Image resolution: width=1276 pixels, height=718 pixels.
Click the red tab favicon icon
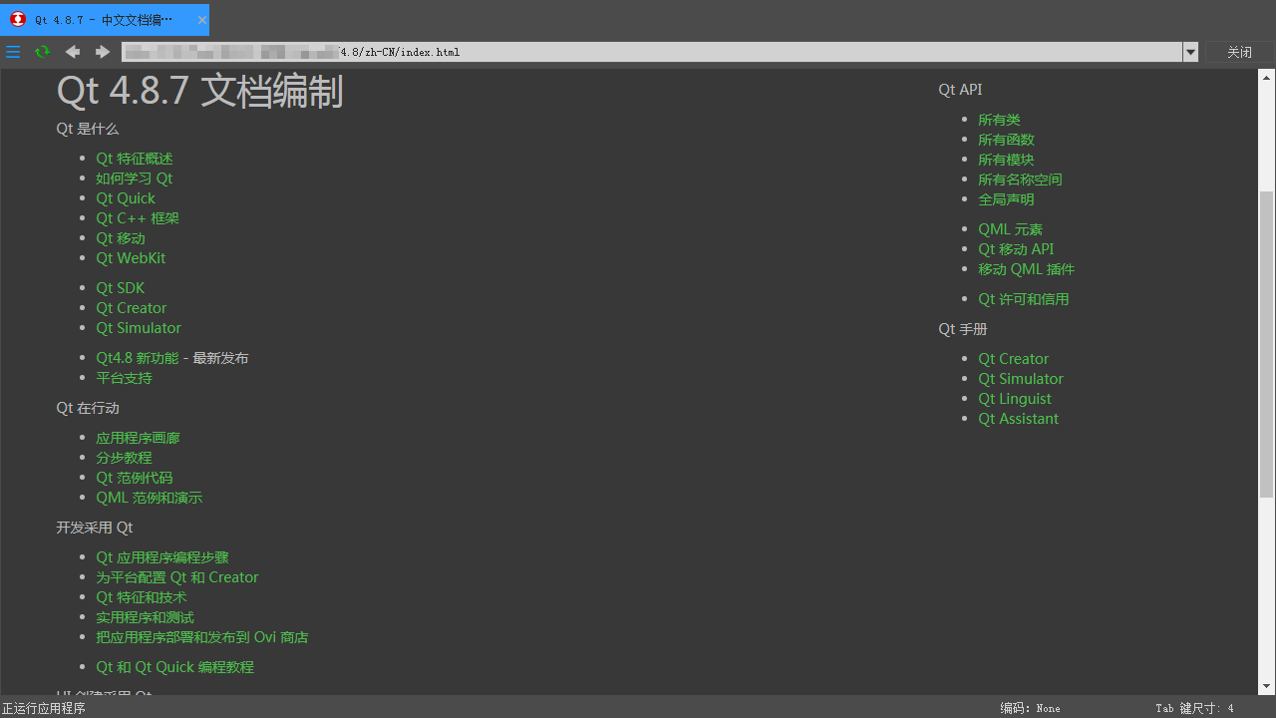click(x=18, y=20)
